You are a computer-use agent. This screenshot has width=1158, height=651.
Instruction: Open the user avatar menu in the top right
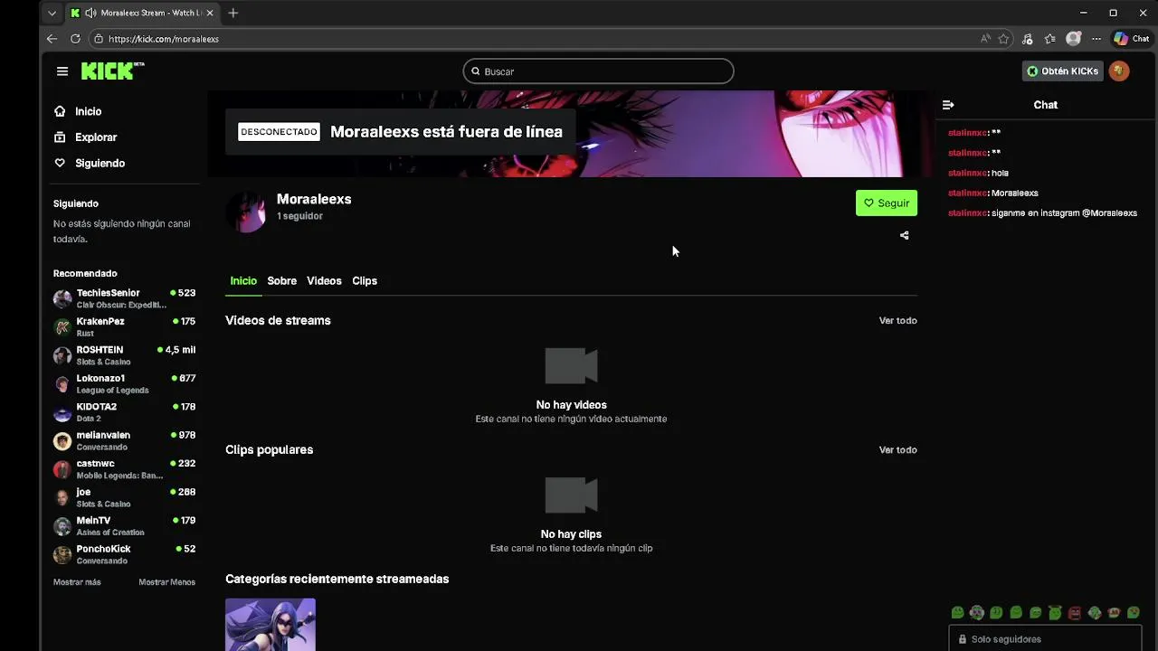(x=1119, y=71)
